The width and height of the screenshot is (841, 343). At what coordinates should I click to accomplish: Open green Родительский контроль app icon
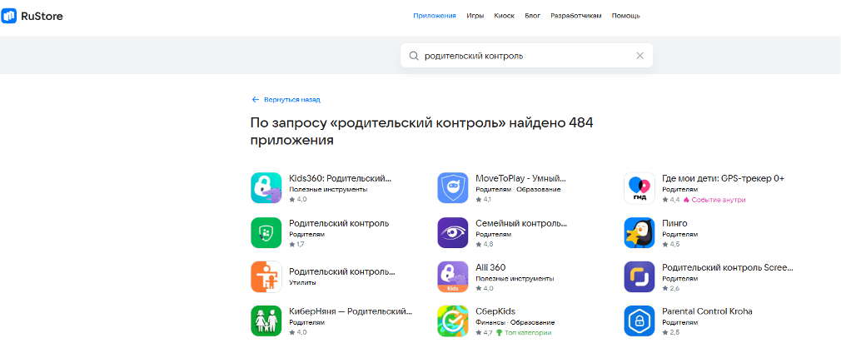[x=266, y=232]
